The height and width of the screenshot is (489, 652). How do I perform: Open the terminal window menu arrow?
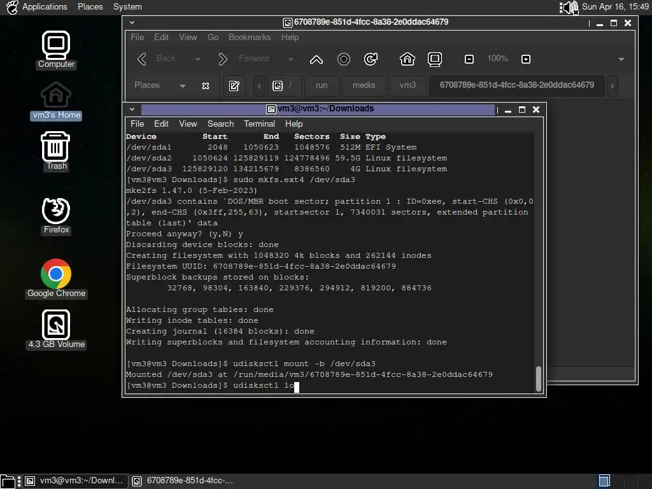tap(132, 110)
